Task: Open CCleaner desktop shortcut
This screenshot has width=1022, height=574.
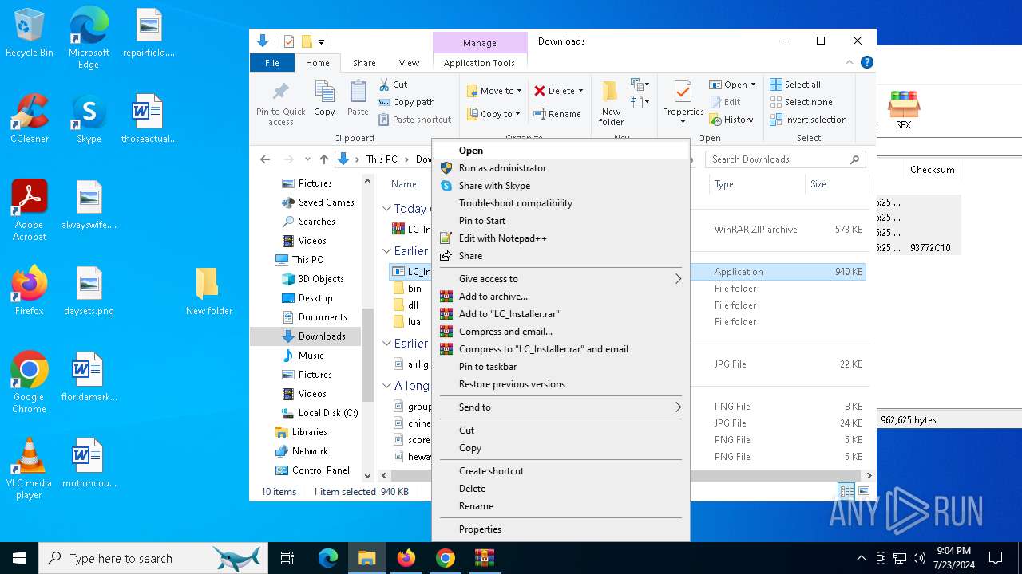Action: [x=30, y=120]
